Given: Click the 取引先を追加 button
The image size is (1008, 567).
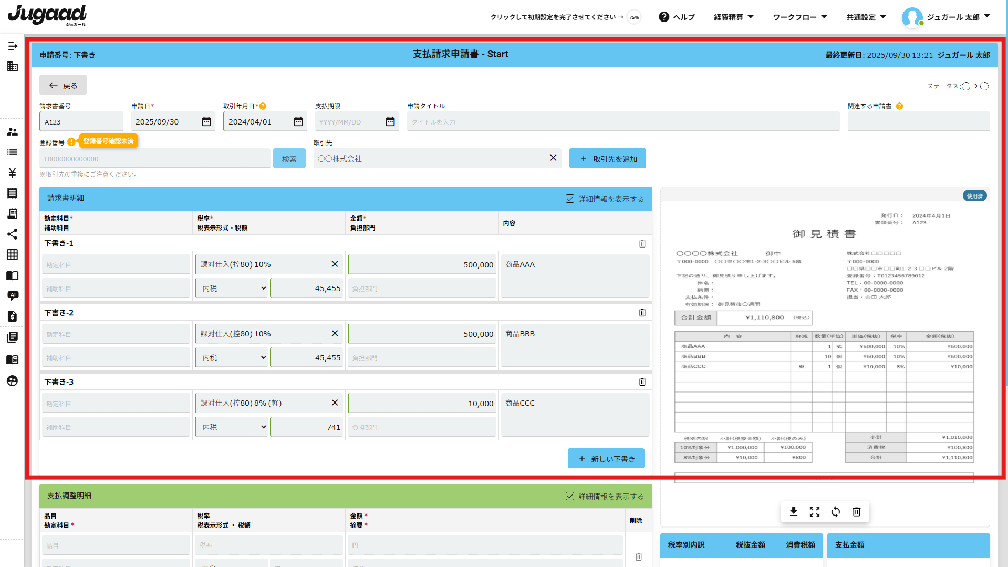Looking at the screenshot, I should coord(608,159).
